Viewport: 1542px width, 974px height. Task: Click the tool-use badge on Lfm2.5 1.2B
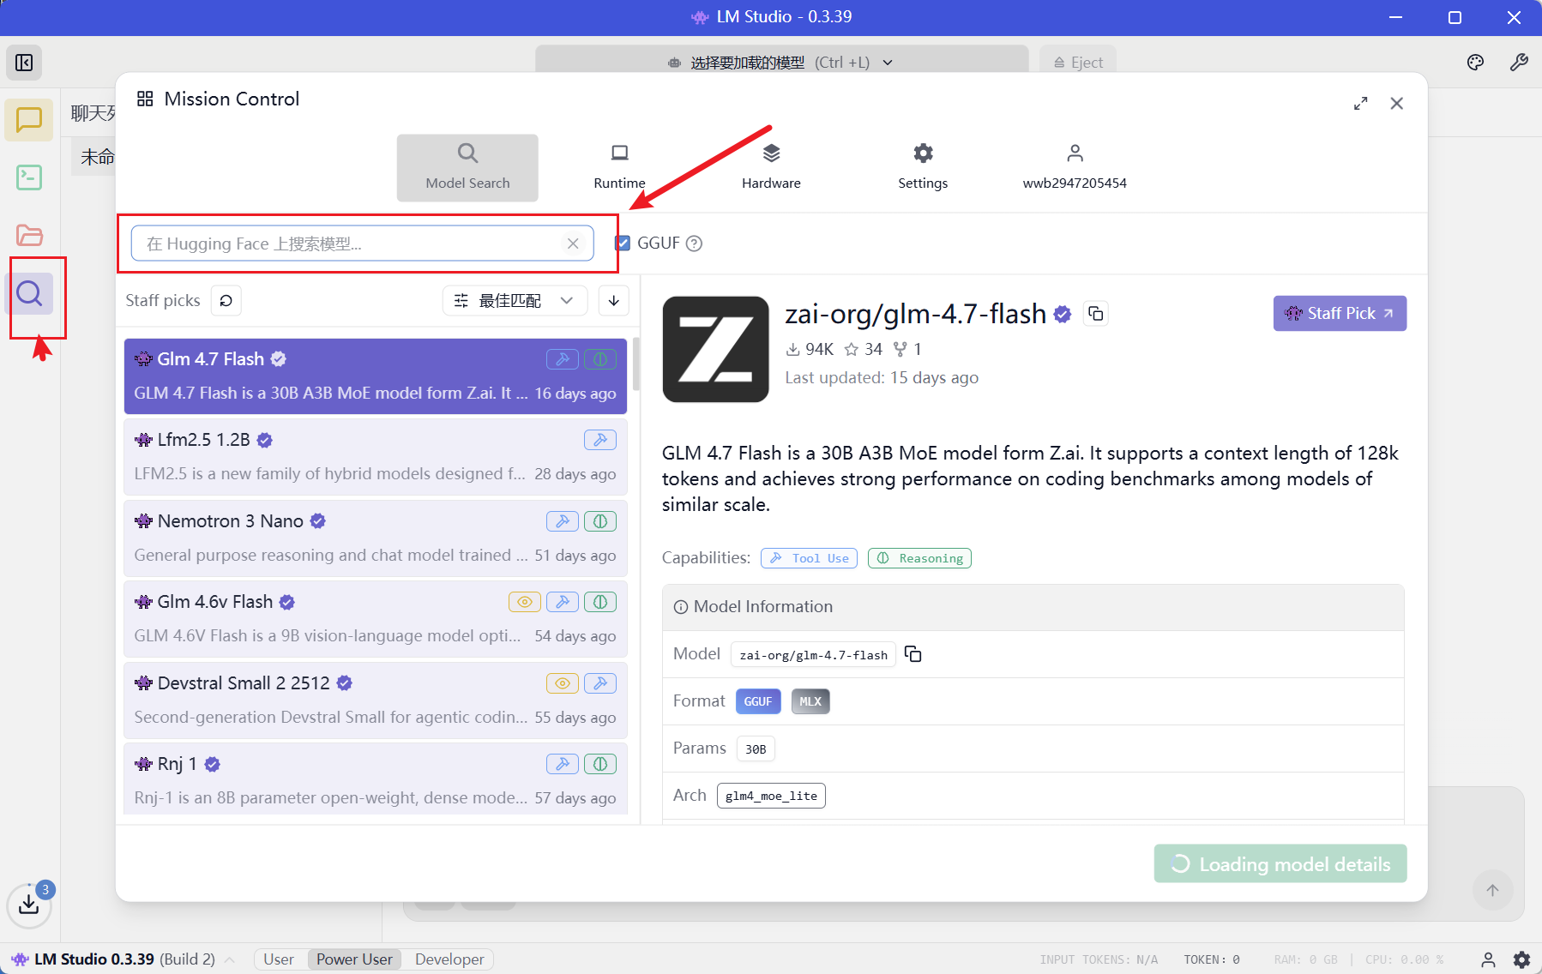click(x=600, y=440)
